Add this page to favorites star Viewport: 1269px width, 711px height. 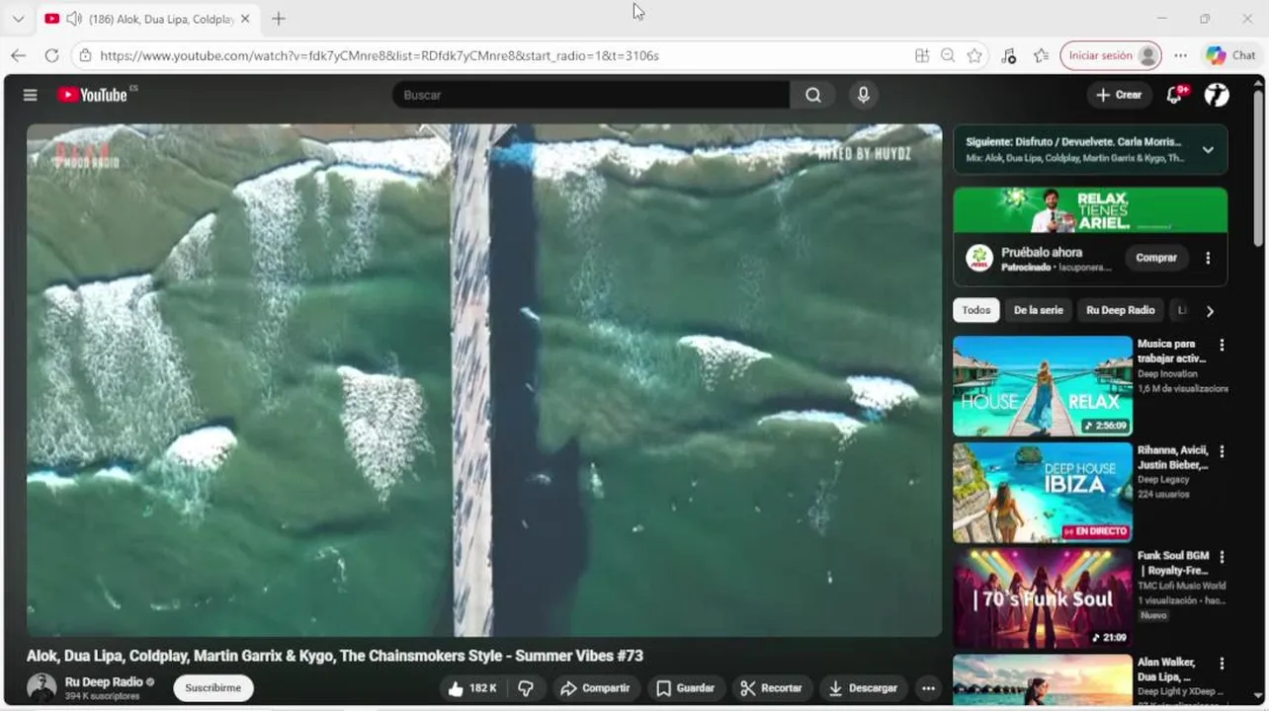[x=974, y=55]
